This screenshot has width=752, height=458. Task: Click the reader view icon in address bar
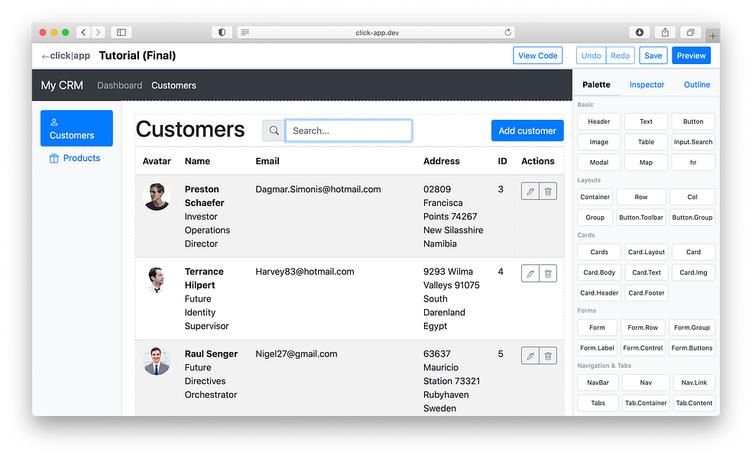[x=245, y=32]
